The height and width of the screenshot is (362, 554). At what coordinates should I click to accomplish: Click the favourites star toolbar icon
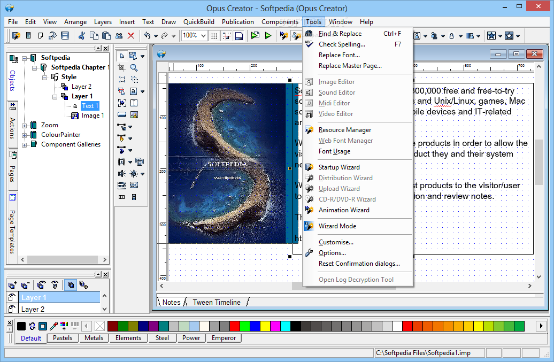click(491, 36)
